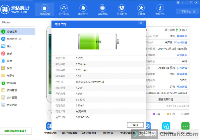Image resolution: width=200 pixels, height=140 pixels.
Task: Close the 电池详情 dialog with X
Action: pyautogui.click(x=141, y=23)
